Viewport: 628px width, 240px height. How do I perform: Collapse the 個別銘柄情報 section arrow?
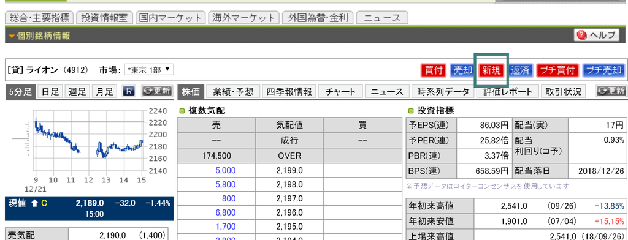pos(11,36)
